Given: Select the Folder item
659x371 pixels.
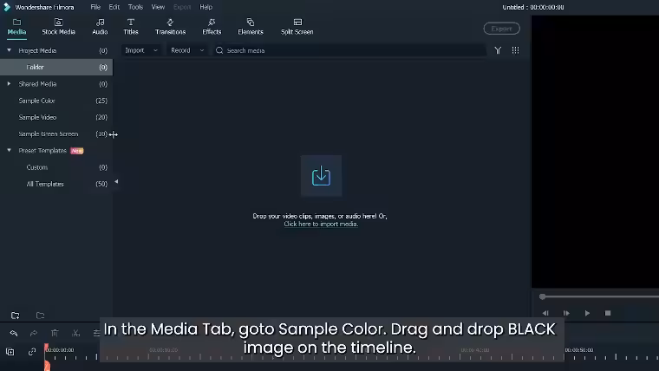Looking at the screenshot, I should [56, 68].
